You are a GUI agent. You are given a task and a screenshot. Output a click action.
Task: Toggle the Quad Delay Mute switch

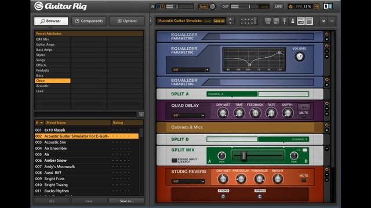click(x=304, y=116)
